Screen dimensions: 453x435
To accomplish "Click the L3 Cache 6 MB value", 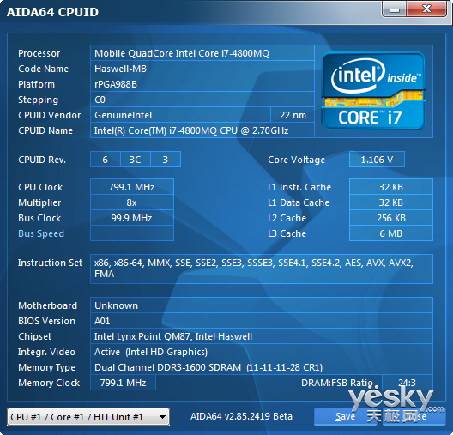I will (391, 233).
